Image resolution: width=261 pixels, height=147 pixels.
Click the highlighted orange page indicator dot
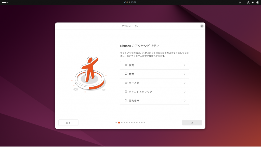coord(119,123)
